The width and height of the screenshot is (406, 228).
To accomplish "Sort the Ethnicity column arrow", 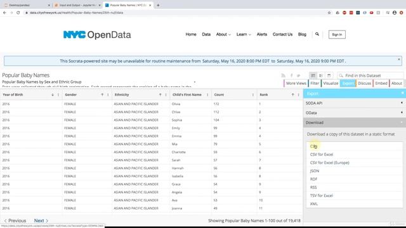I will click(x=160, y=94).
